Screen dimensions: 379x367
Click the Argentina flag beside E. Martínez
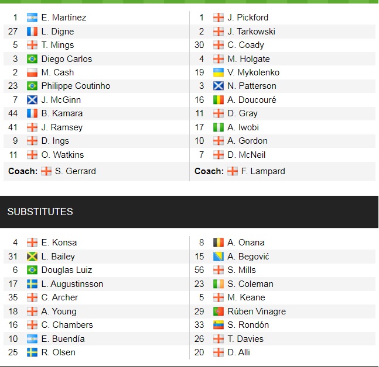point(32,18)
